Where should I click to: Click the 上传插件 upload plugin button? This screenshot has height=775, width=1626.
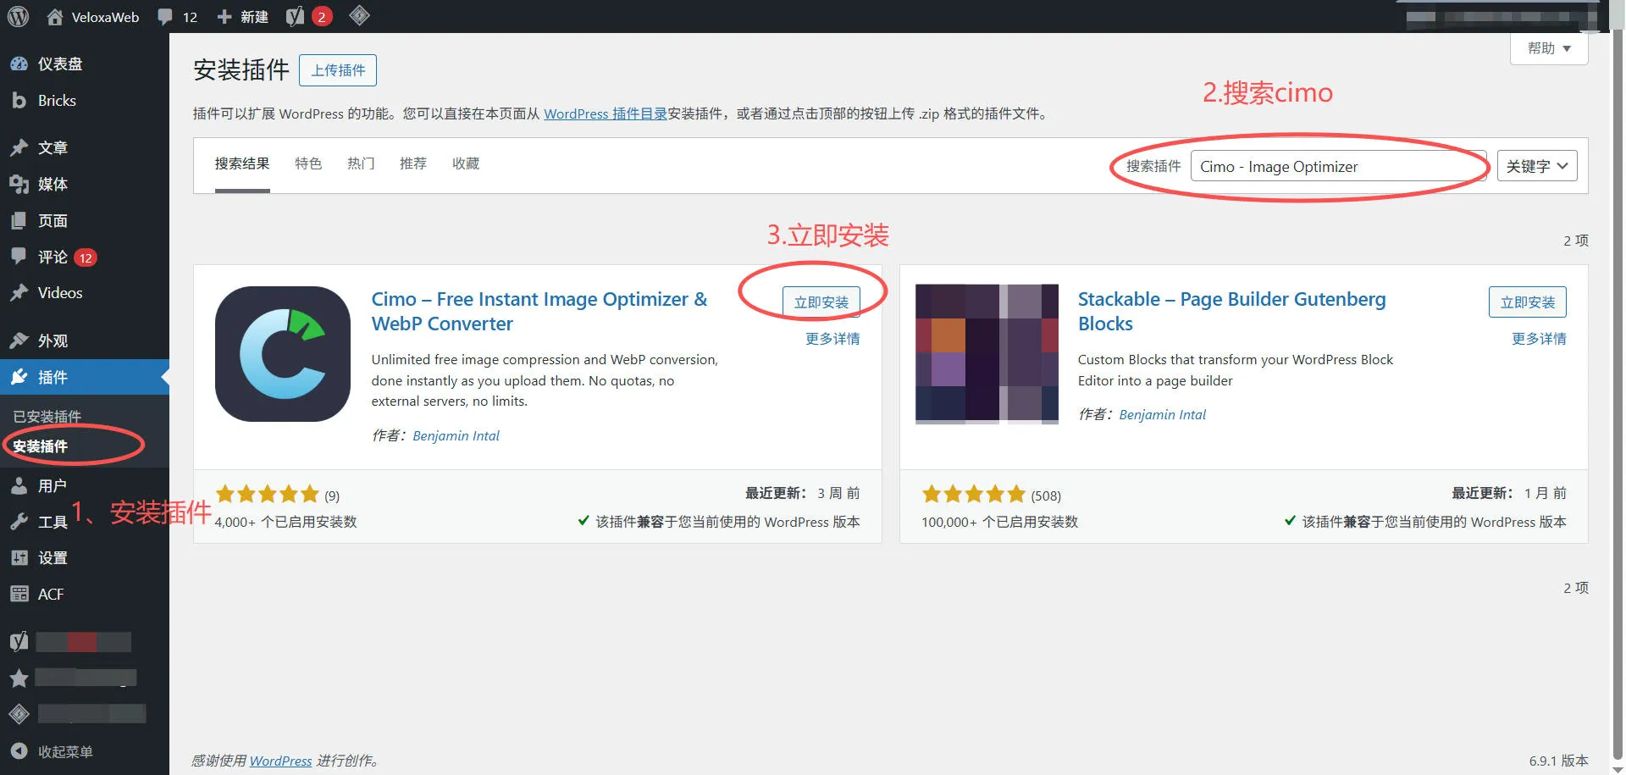point(338,70)
